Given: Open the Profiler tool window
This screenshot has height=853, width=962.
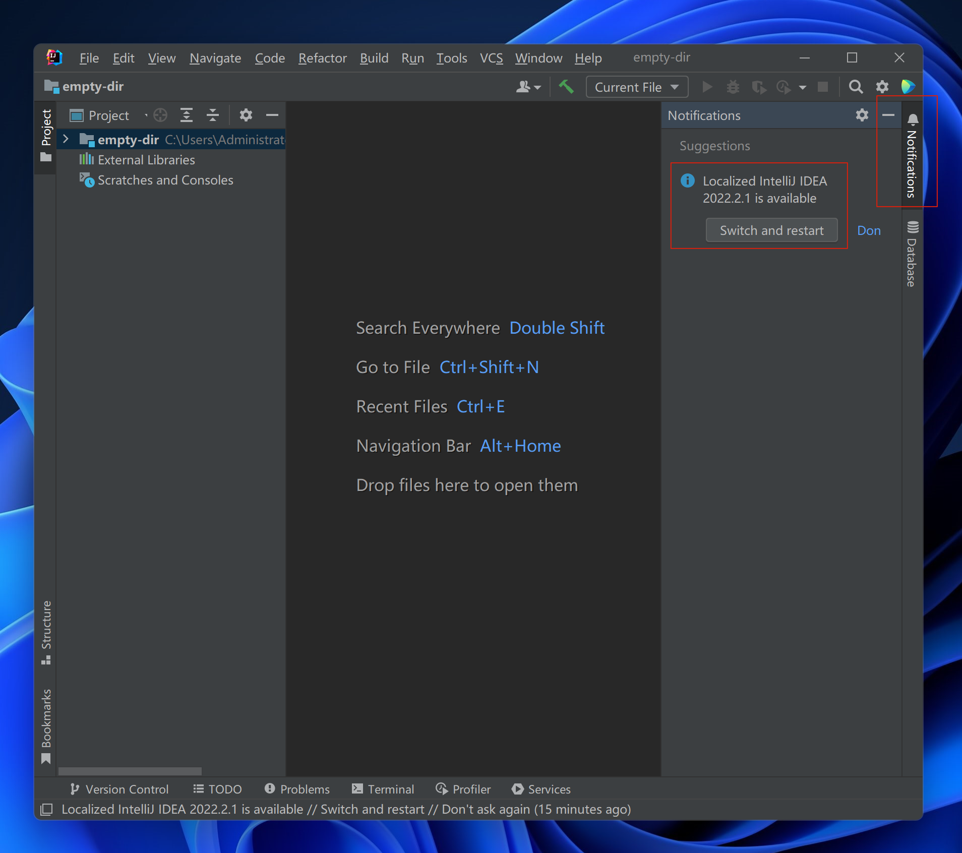Looking at the screenshot, I should [463, 789].
